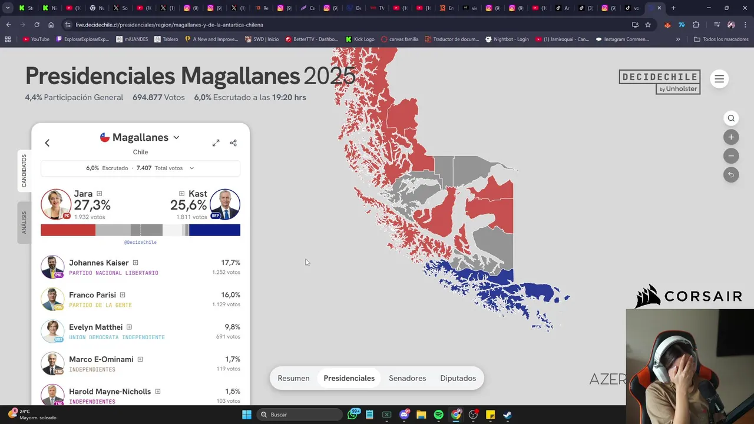Select the Diputados tab
This screenshot has height=424, width=754.
click(x=458, y=378)
